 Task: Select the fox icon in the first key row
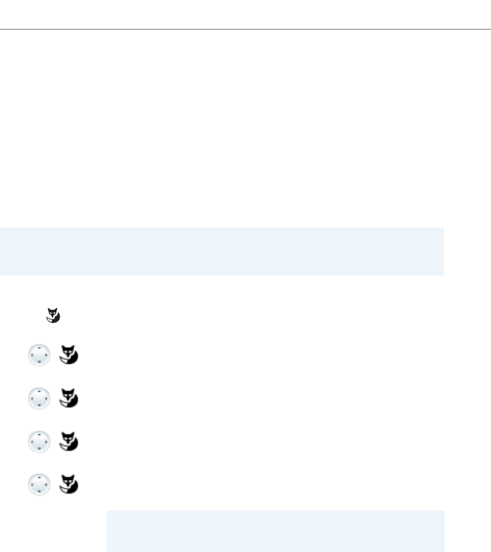tap(68, 355)
